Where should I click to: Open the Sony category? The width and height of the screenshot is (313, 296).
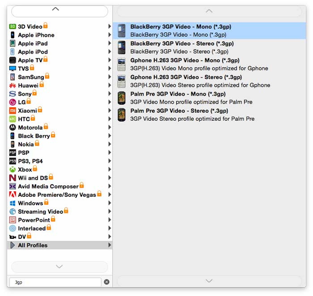pyautogui.click(x=60, y=94)
